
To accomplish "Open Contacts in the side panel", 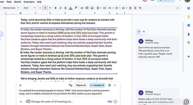I will (x=189, y=34).
